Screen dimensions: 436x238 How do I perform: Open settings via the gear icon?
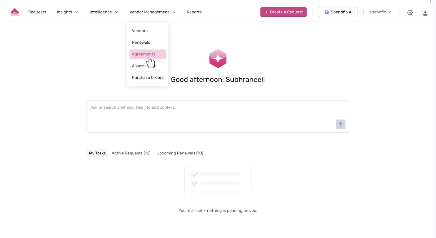pyautogui.click(x=410, y=12)
